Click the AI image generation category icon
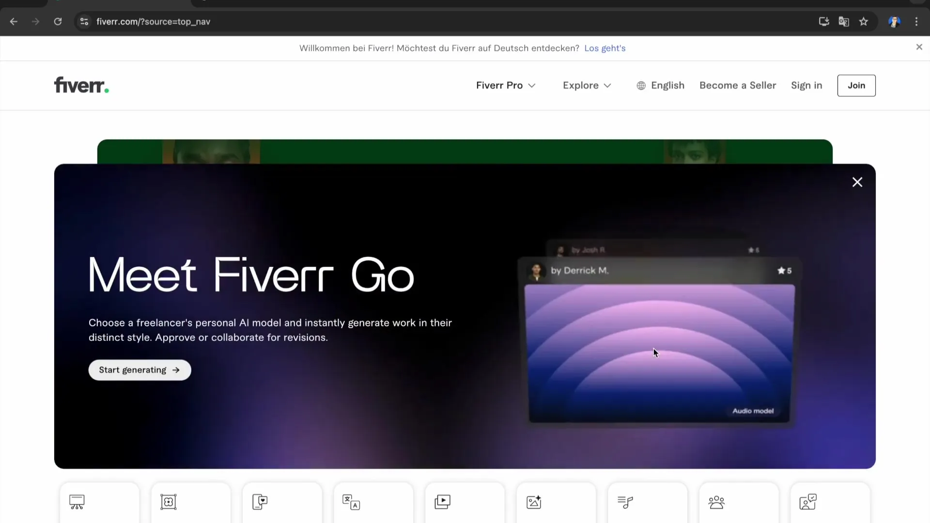 pyautogui.click(x=533, y=502)
